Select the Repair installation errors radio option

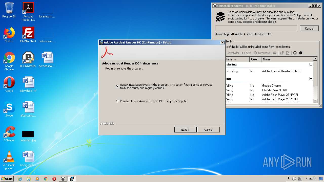tap(117, 86)
